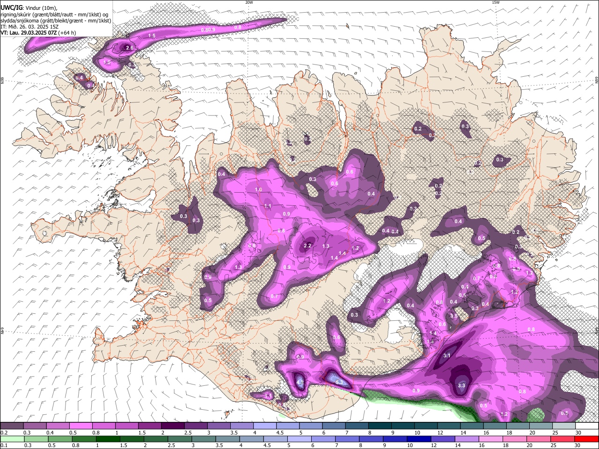This screenshot has width=599, height=449.
Task: Click the 2.6 precipitation value in the Westfjords
Action: [130, 48]
